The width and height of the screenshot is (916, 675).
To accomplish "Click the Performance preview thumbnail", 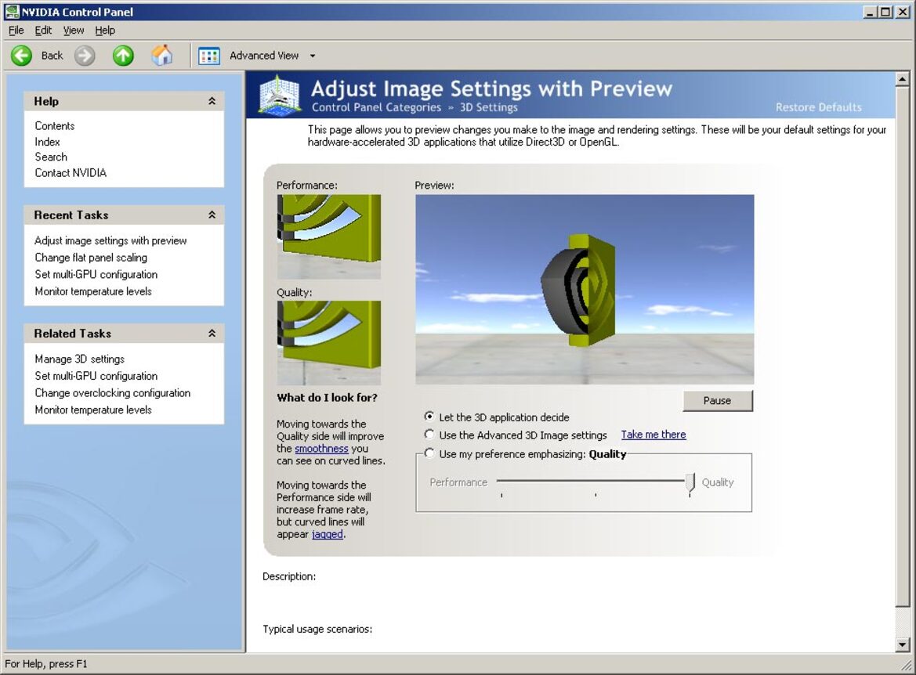I will (x=329, y=236).
